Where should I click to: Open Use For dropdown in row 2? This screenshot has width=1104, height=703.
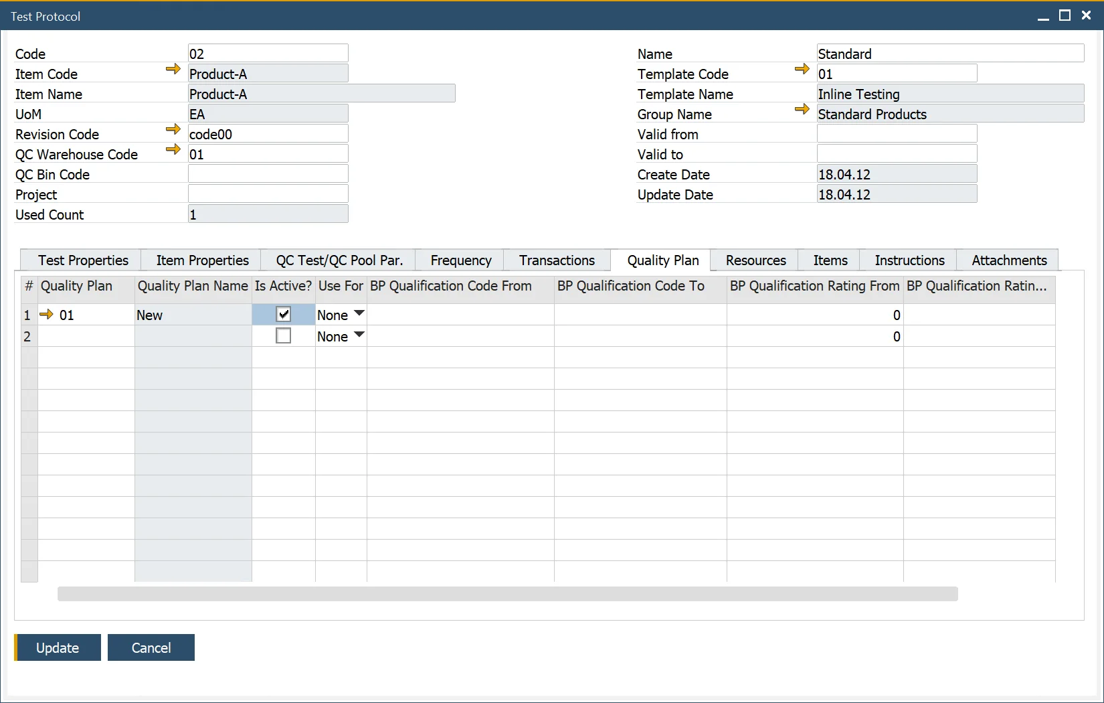[x=359, y=335]
